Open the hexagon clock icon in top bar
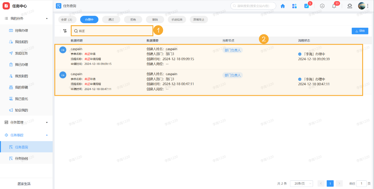374x189 pixels. (x=322, y=6)
